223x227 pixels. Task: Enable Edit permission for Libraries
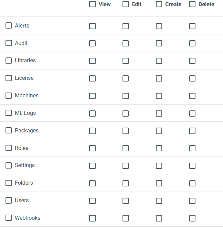[126, 61]
